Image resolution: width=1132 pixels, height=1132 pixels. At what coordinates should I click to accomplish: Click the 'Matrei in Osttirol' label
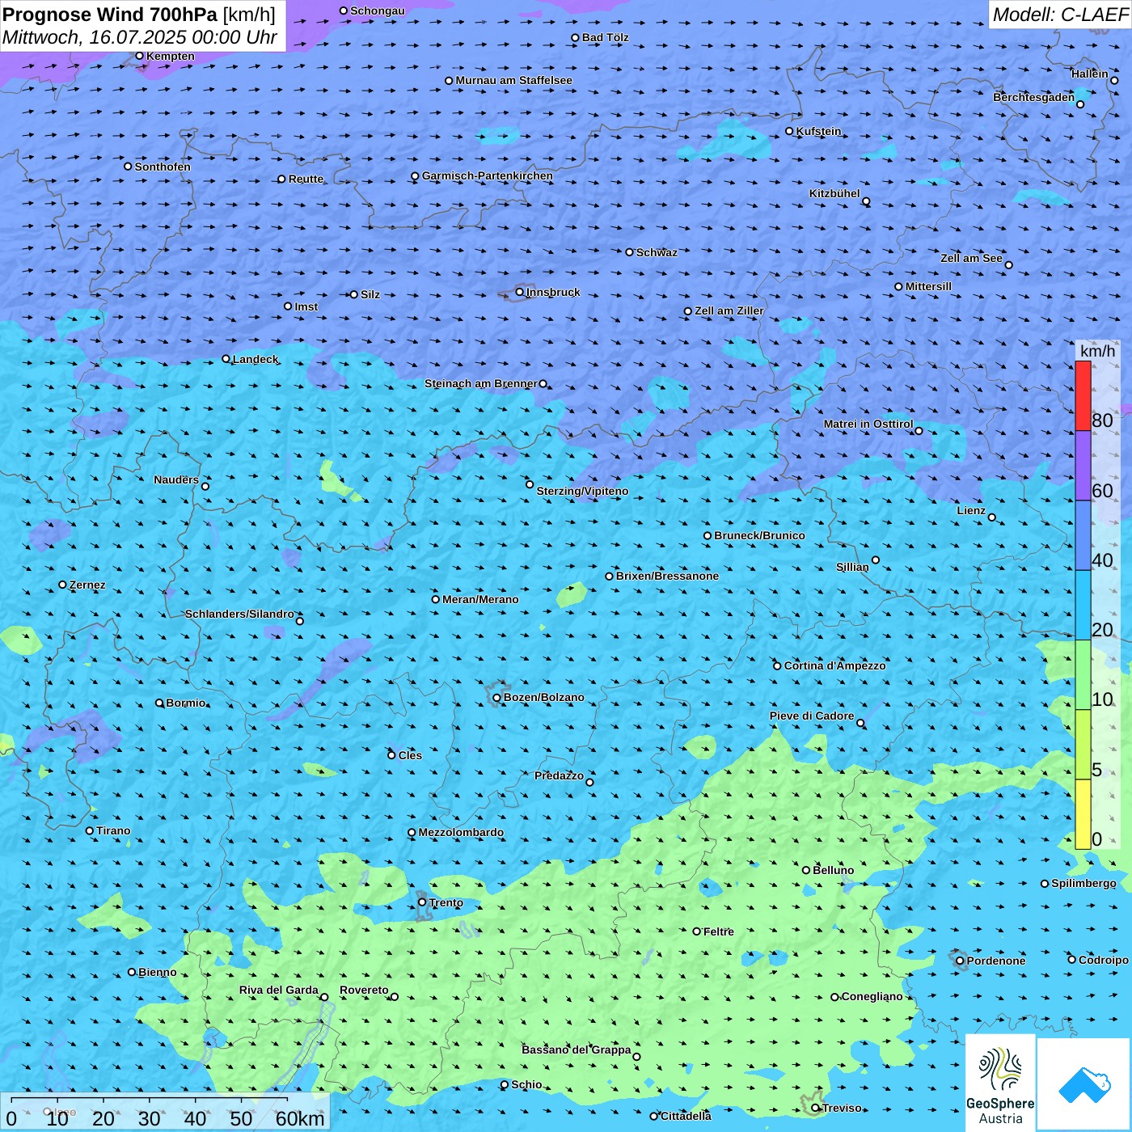(x=868, y=424)
